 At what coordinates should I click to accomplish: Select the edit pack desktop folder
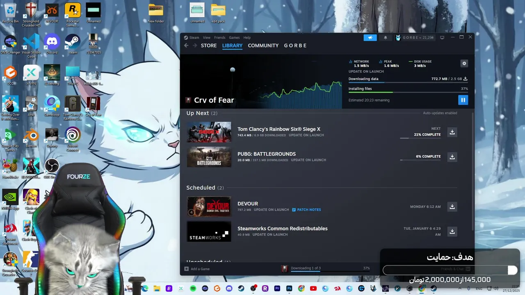point(218,13)
